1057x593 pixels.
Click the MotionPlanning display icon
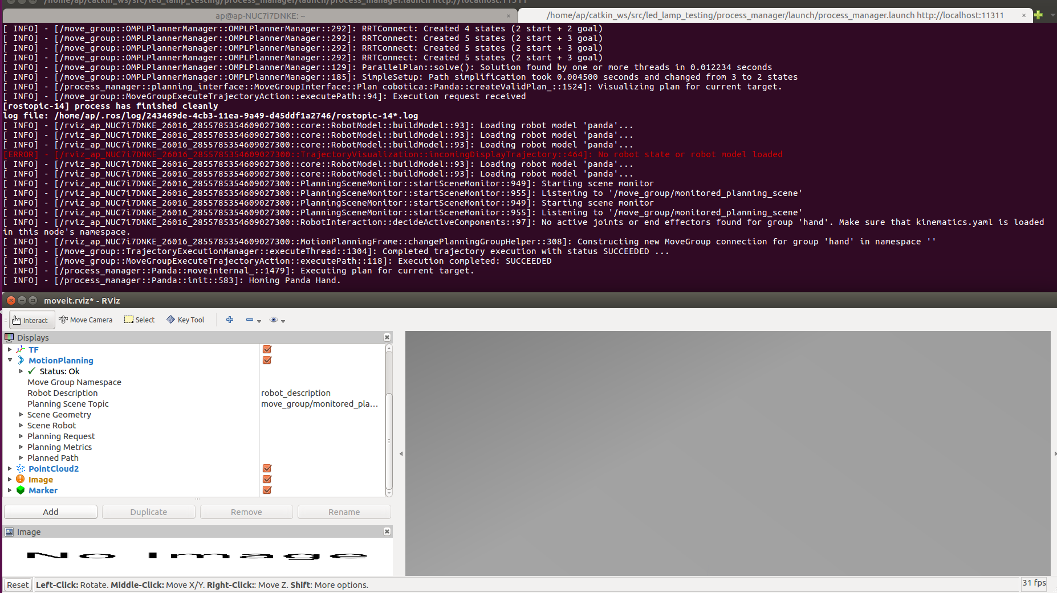[x=21, y=361]
